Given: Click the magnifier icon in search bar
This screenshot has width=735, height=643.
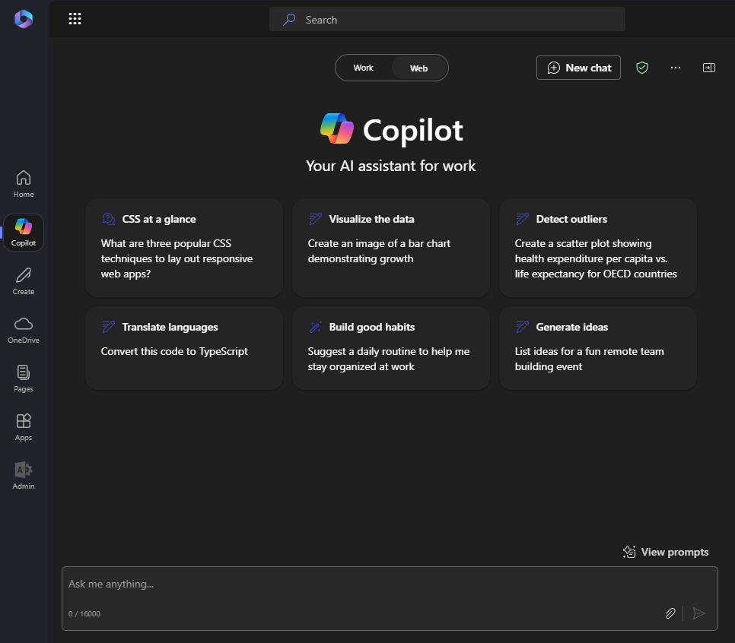Looking at the screenshot, I should click(289, 20).
